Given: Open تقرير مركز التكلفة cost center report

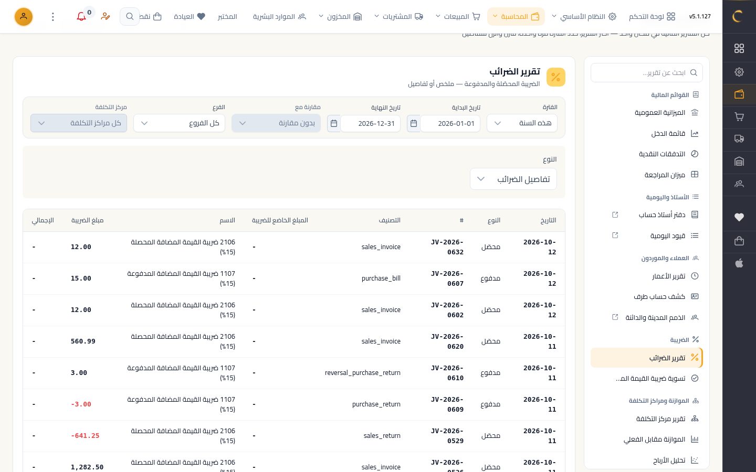Looking at the screenshot, I should pos(647,419).
